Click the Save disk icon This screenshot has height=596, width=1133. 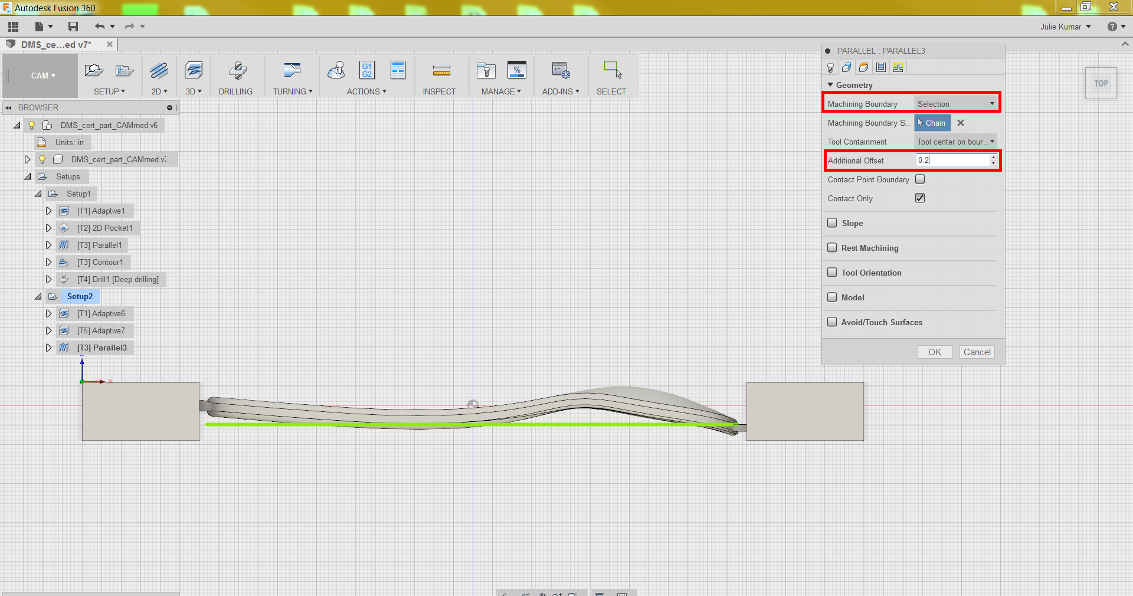point(73,27)
